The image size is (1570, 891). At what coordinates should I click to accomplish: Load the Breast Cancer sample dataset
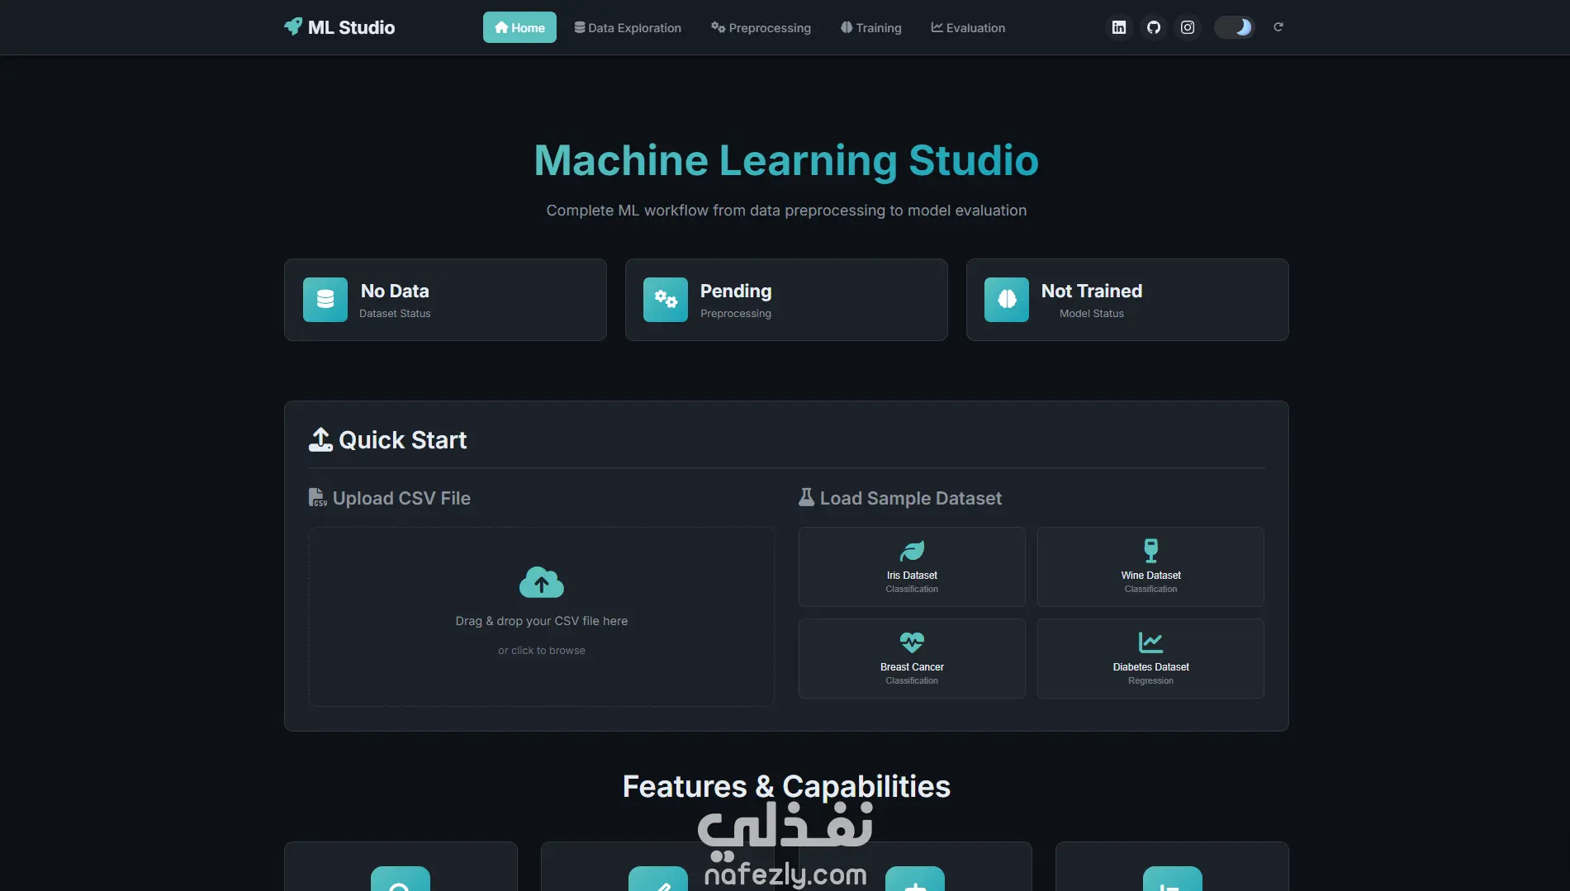(x=912, y=658)
